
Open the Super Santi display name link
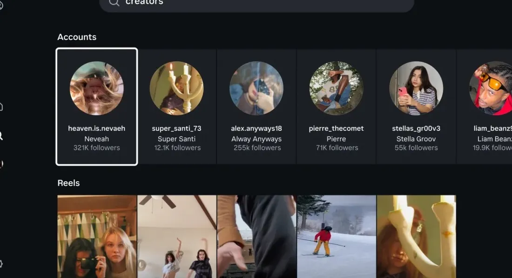tap(177, 138)
